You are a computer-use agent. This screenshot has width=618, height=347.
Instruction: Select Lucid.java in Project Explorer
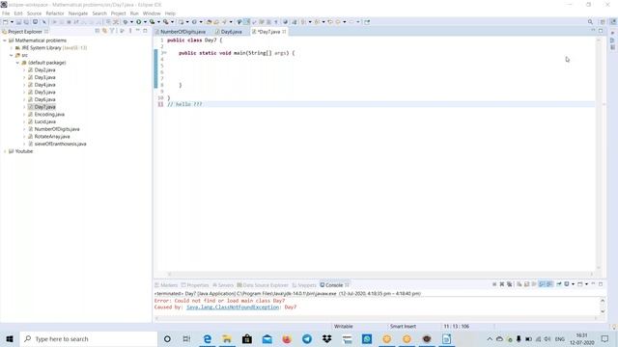click(x=45, y=122)
